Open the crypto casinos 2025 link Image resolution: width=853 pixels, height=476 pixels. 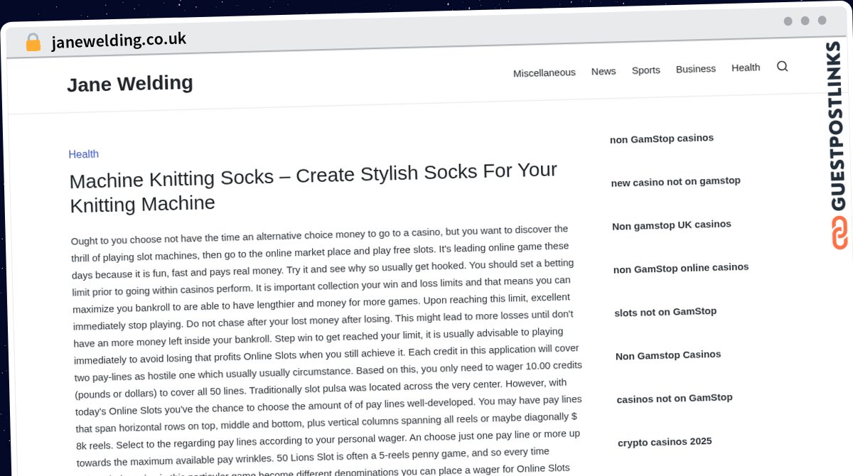[665, 442]
